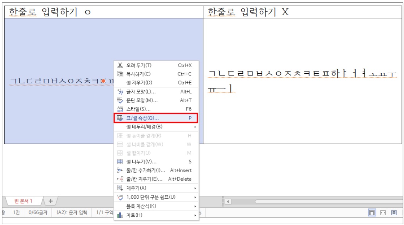Image resolution: width=404 pixels, height=225 pixels.
Task: Click the scissors icon for 오려 두기
Action: coord(120,65)
